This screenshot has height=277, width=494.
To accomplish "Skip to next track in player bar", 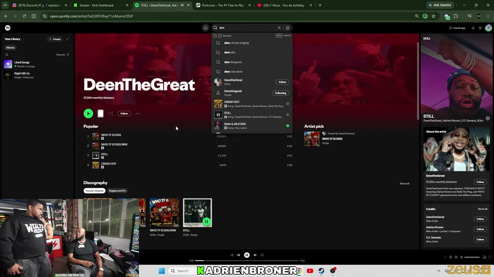I will coord(255,255).
